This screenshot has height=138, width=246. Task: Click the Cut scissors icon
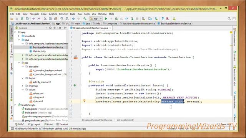click(x=45, y=19)
